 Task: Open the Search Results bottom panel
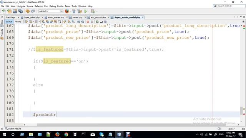coord(13,129)
